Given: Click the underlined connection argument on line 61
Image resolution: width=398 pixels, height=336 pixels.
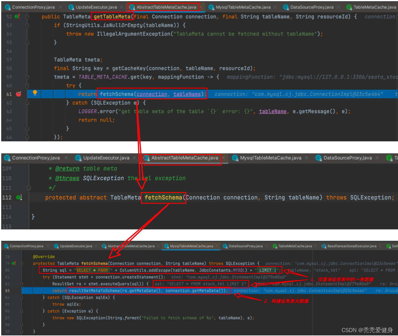Looking at the screenshot, I should (152, 94).
